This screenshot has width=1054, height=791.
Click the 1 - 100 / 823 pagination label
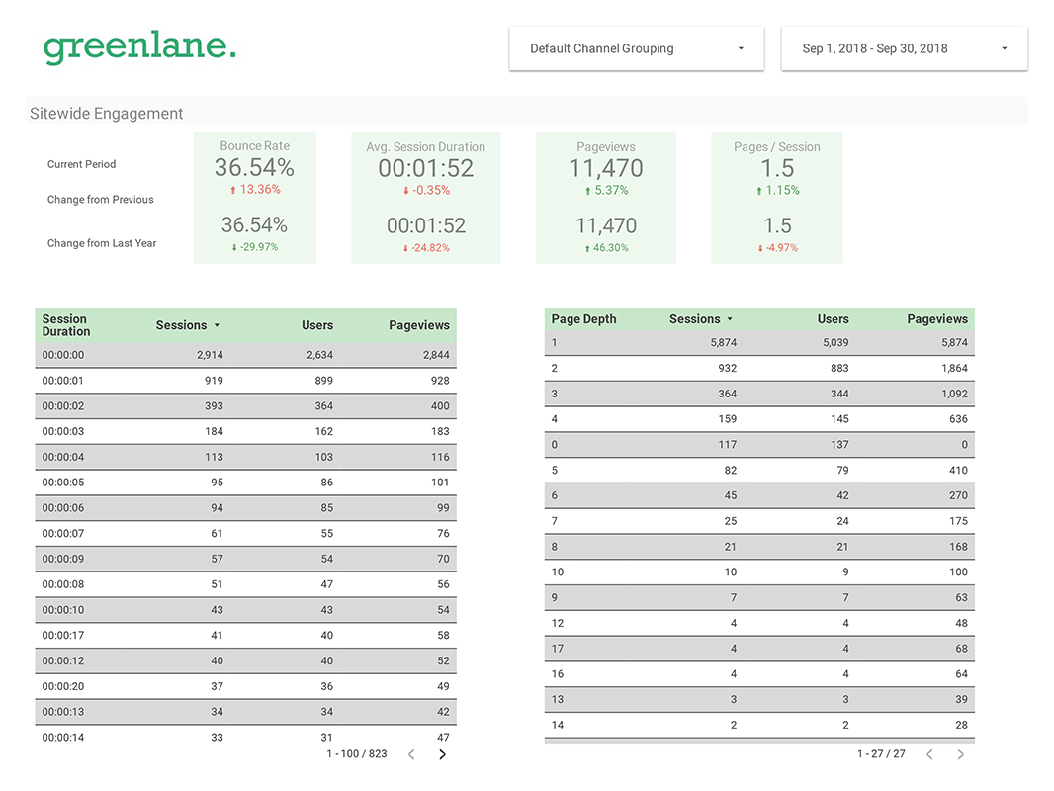pyautogui.click(x=357, y=754)
